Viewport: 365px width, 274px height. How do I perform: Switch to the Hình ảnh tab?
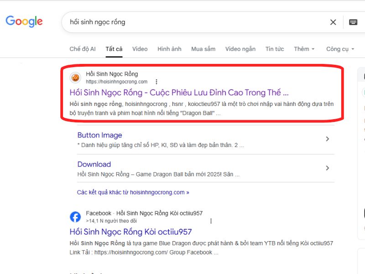[x=169, y=49]
